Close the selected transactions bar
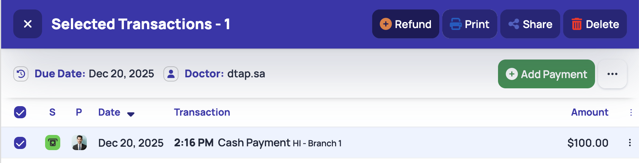Image resolution: width=639 pixels, height=163 pixels. coord(28,24)
